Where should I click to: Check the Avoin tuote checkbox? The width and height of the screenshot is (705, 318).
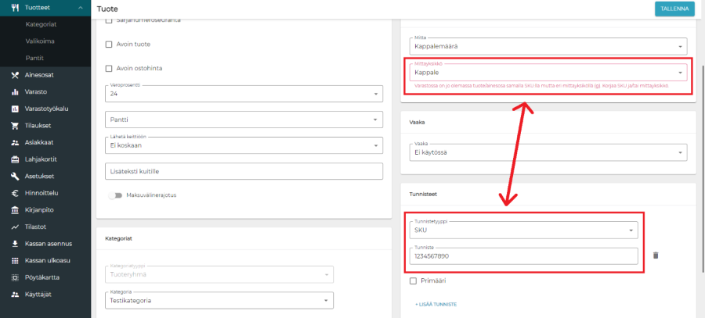(x=109, y=45)
